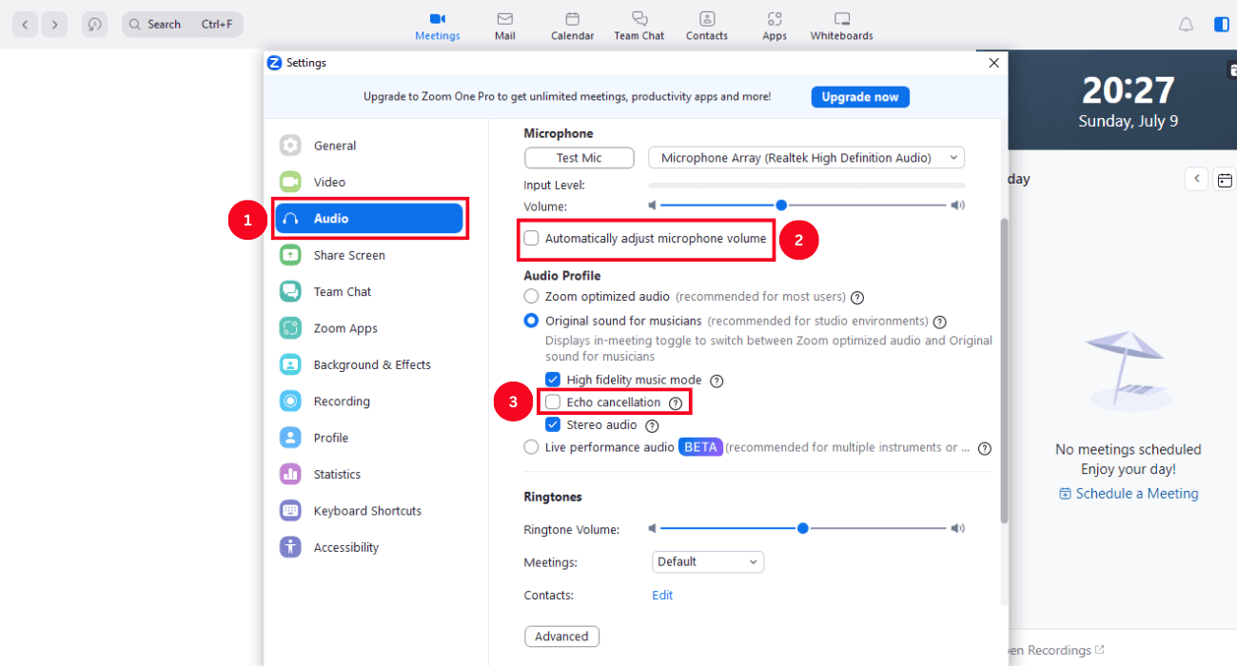Adjust the Ringtone Volume slider
Image resolution: width=1237 pixels, height=666 pixels.
coord(803,528)
